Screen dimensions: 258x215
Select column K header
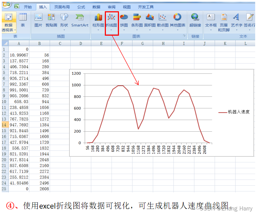point(225,43)
